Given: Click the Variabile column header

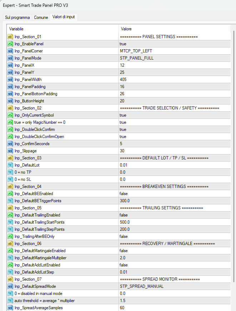Looking at the screenshot, I should 63,29.
